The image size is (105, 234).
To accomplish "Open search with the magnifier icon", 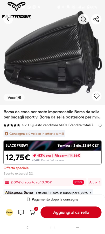I will coord(83,19).
